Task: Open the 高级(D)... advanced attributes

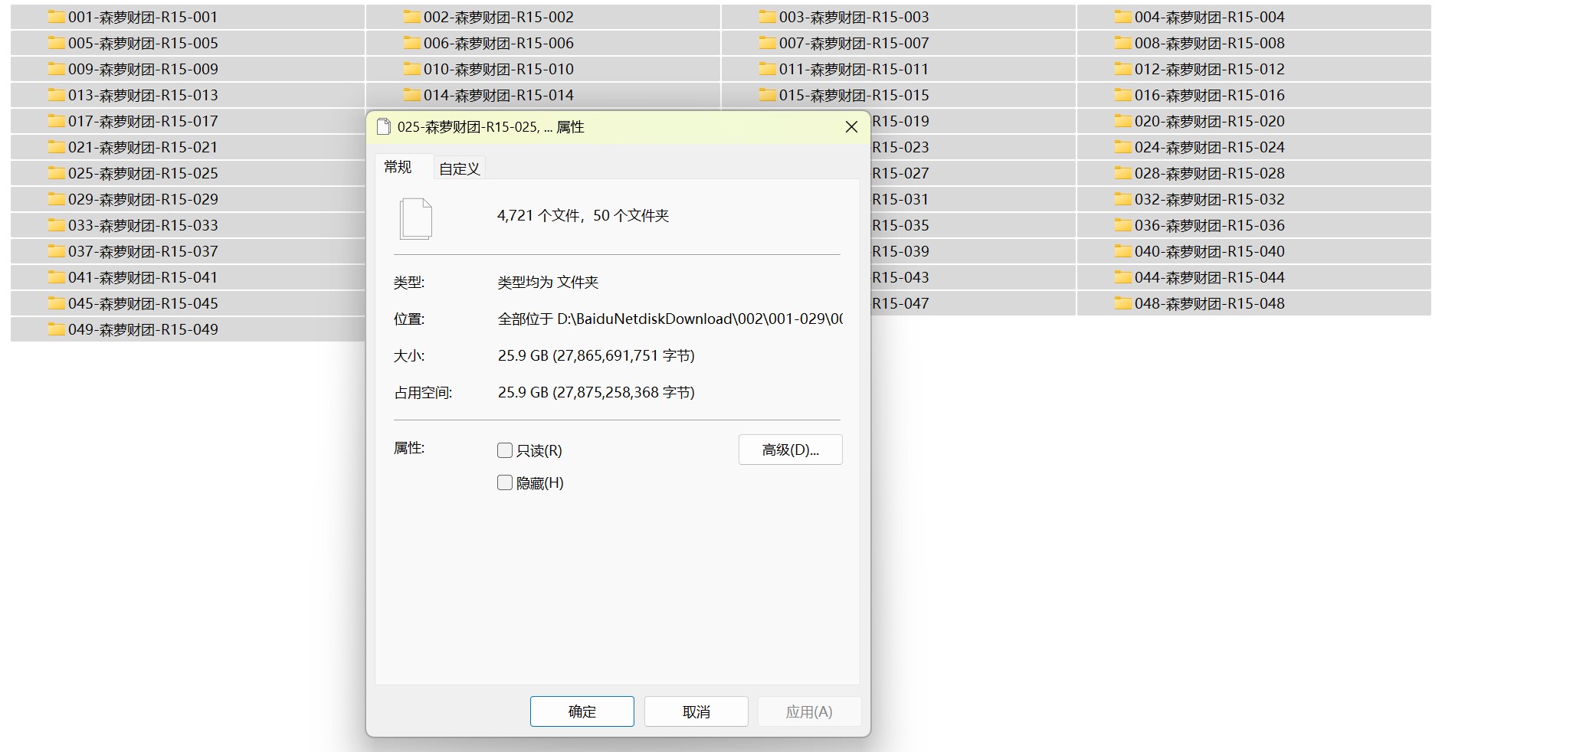Action: 790,450
